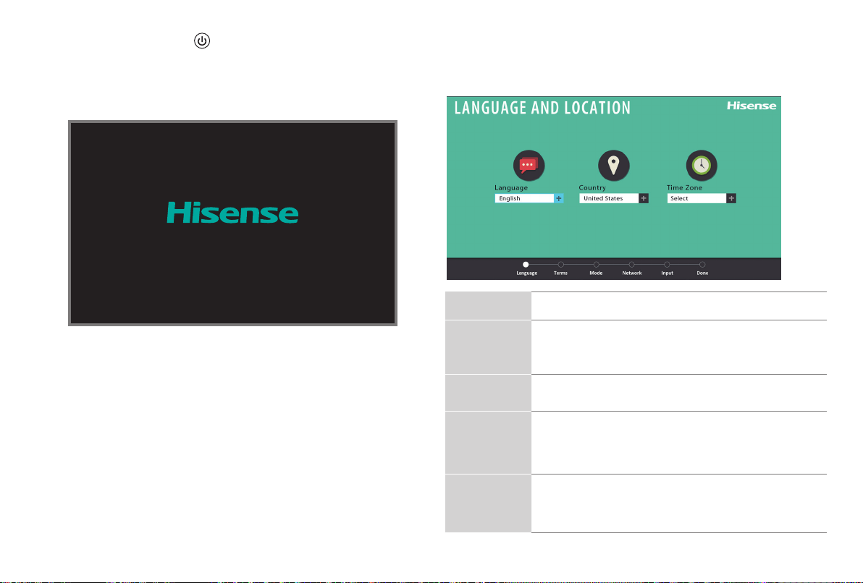The image size is (863, 583).
Task: Select the Mode step in progress bar
Action: pyautogui.click(x=596, y=268)
